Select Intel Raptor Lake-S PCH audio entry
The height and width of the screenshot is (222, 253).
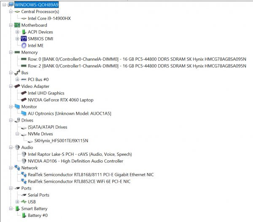80,154
